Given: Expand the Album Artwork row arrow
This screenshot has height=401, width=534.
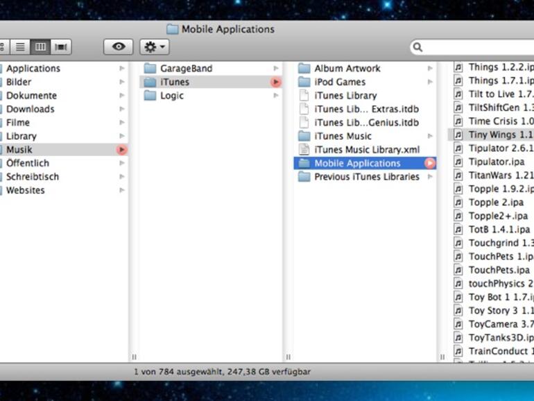Looking at the screenshot, I should click(430, 69).
